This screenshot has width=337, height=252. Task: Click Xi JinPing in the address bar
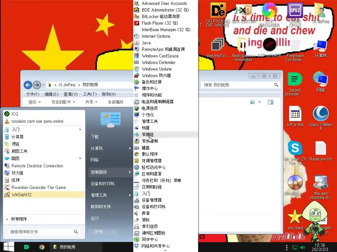pyautogui.click(x=67, y=85)
